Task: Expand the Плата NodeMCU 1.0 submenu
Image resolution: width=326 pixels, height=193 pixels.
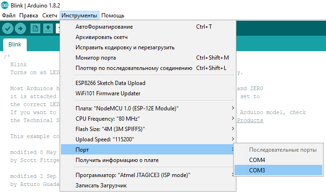Action: point(148,108)
